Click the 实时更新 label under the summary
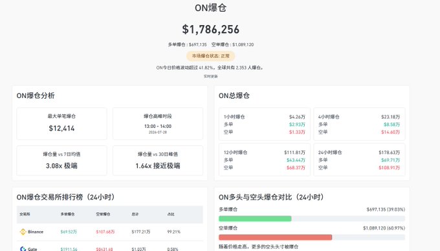This screenshot has width=440, height=251. pyautogui.click(x=211, y=76)
